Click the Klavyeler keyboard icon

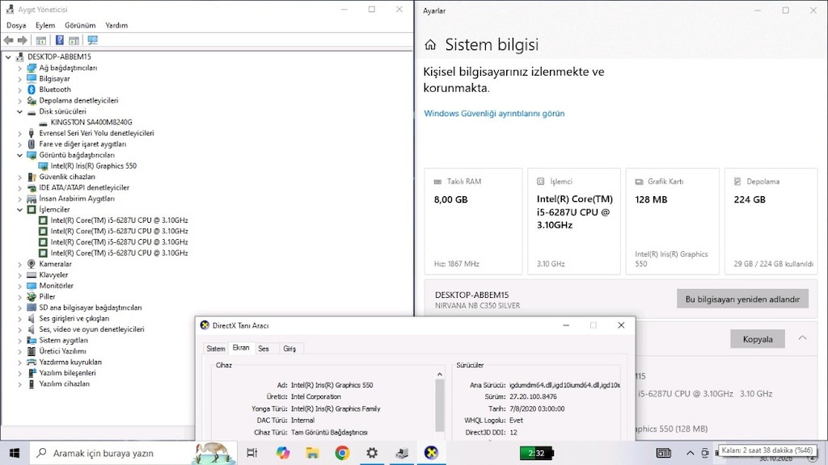click(x=32, y=274)
